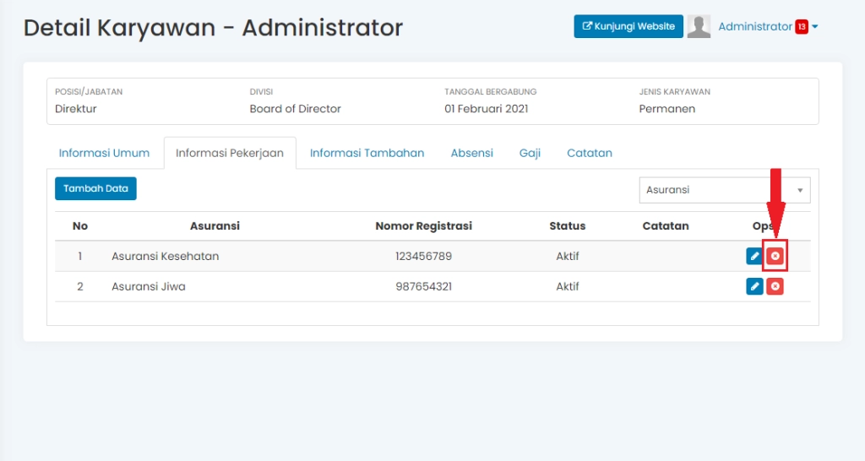Click the Asuransi column header
Viewport: 865px width, 461px height.
point(215,225)
